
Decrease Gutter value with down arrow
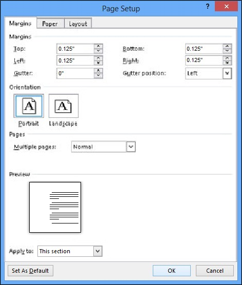[98, 75]
